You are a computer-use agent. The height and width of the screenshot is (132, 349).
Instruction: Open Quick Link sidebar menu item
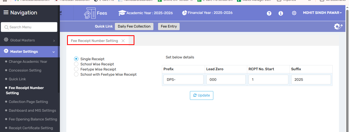[17, 79]
